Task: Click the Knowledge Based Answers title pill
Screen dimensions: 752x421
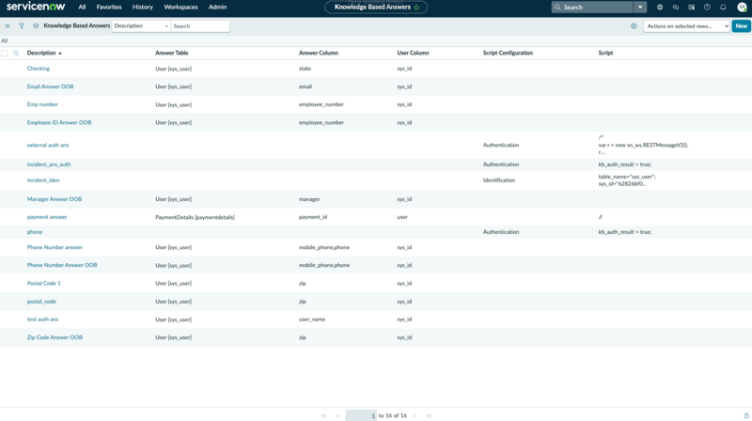Action: [x=376, y=8]
